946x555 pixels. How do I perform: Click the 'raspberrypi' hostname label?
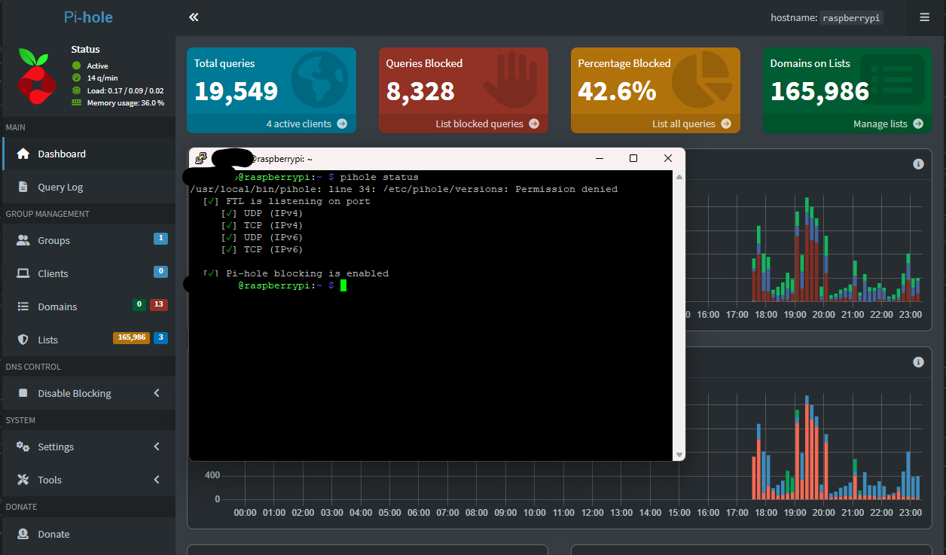[851, 17]
